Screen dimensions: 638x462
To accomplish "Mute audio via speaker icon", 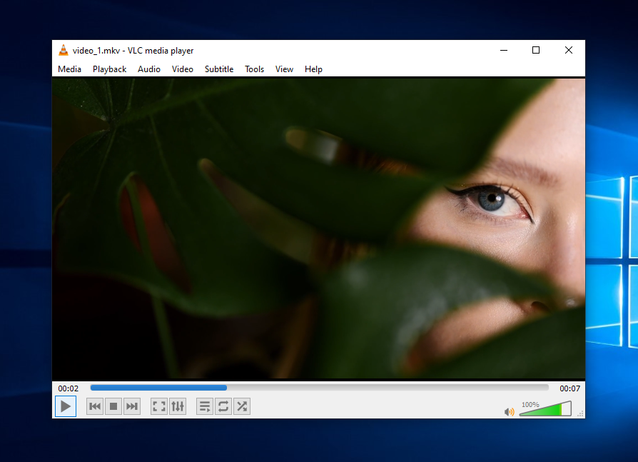I will pyautogui.click(x=510, y=412).
